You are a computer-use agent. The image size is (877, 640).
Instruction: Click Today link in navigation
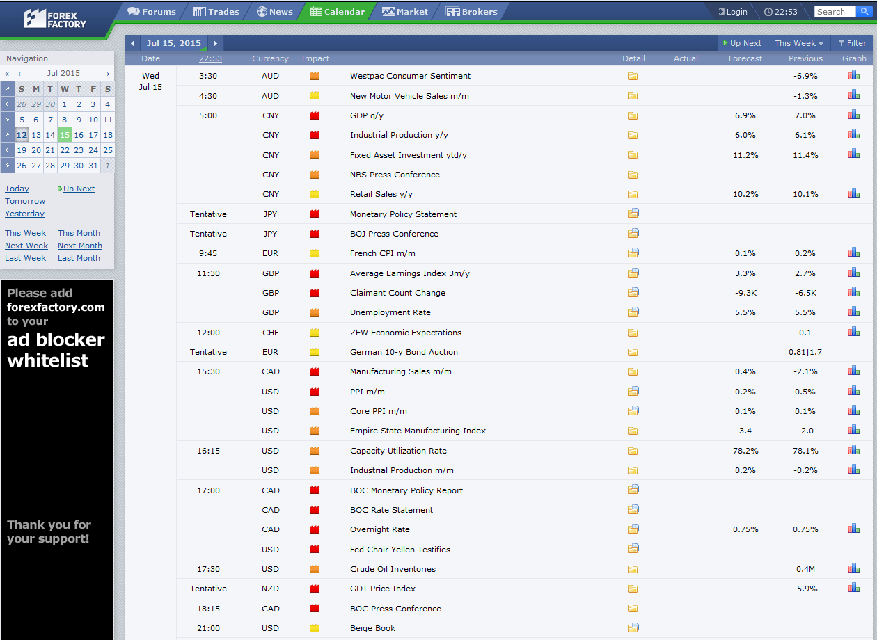click(17, 189)
